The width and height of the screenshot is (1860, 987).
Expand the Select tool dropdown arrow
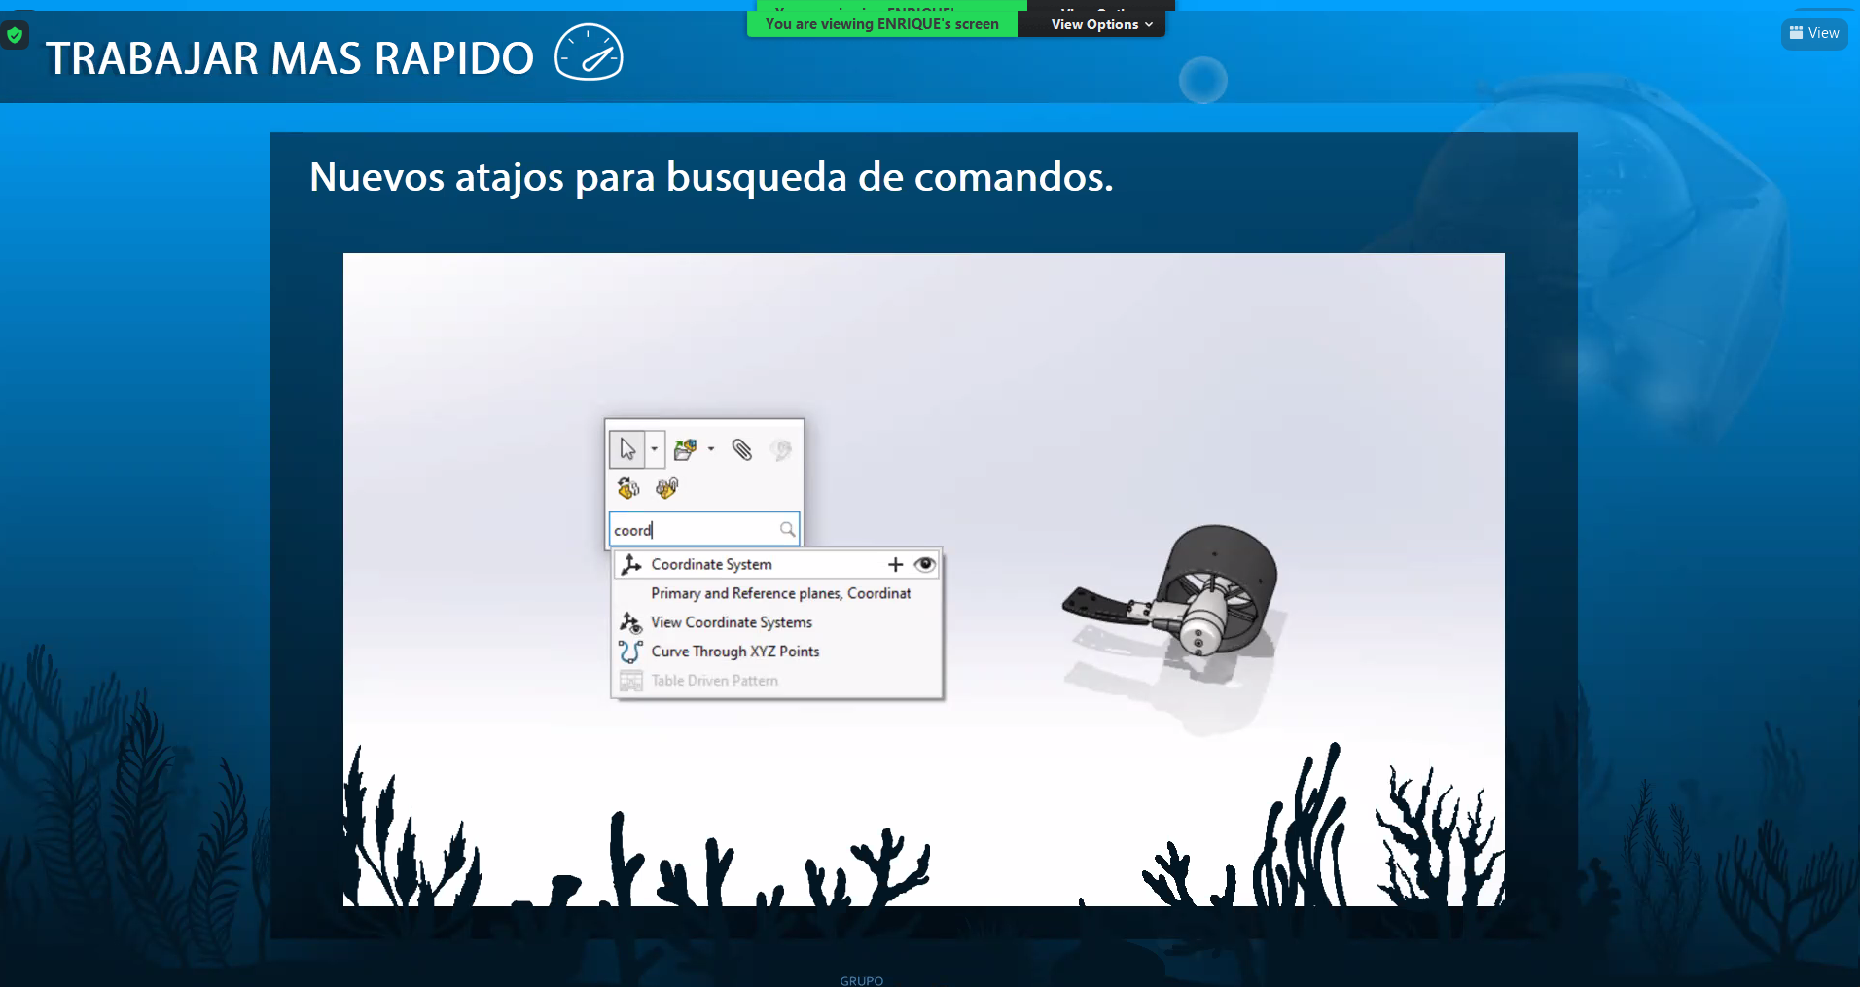655,449
